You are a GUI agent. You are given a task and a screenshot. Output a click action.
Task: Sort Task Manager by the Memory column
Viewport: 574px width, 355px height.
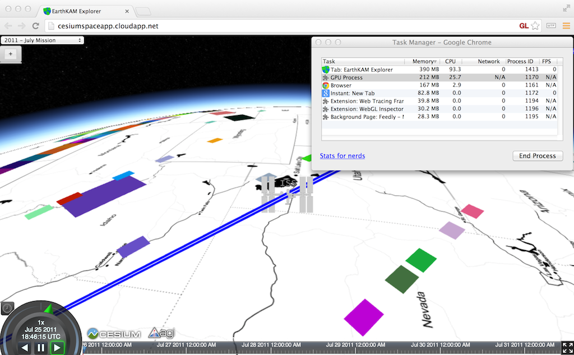(423, 62)
